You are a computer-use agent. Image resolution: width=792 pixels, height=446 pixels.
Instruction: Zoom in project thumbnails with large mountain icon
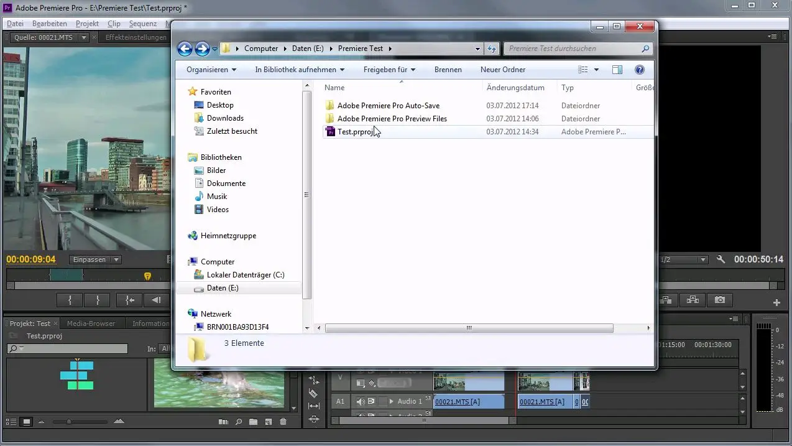tap(118, 421)
